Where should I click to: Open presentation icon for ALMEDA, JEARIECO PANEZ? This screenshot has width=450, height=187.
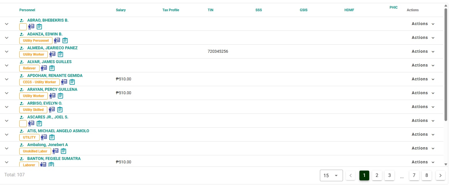pos(52,54)
